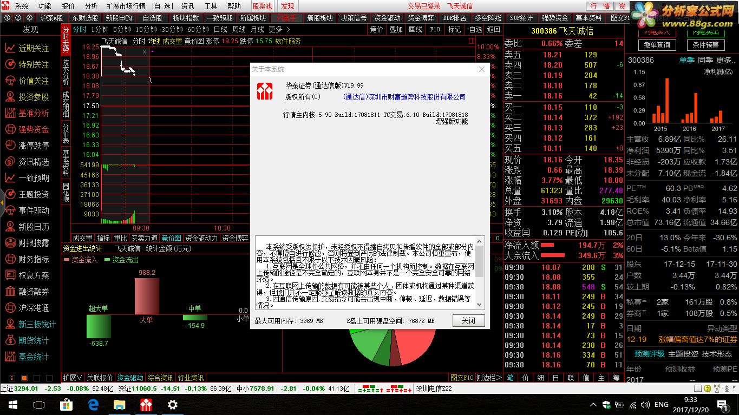Screen dimensions: 739x415
Task: Open F10 company info from the chart toolbar
Action: (x=435, y=29)
